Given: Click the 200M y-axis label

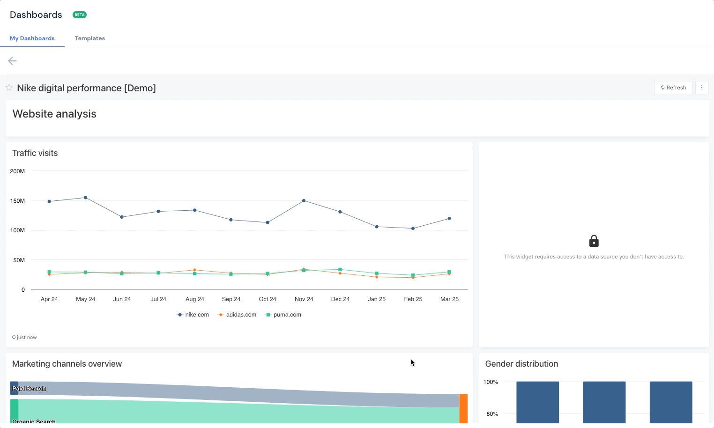Looking at the screenshot, I should point(17,171).
